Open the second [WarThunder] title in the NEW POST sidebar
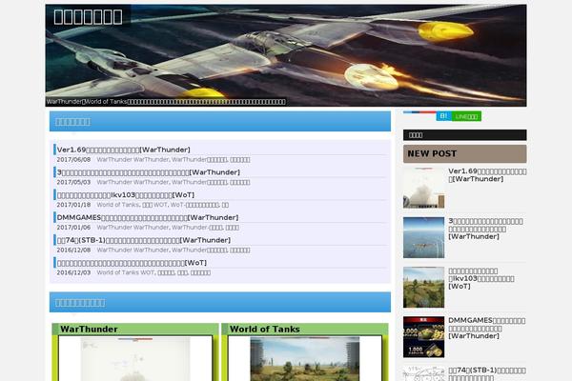The image size is (572, 381). point(485,229)
